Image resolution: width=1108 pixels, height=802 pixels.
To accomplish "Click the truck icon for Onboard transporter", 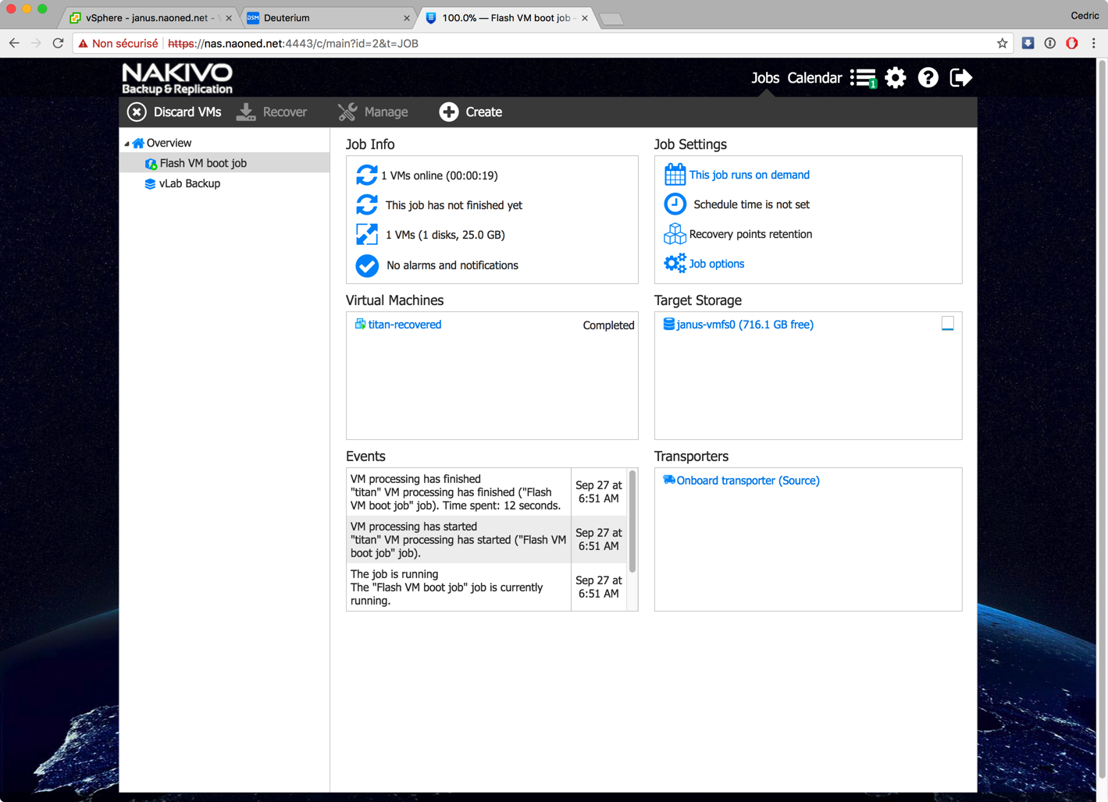I will pos(669,481).
